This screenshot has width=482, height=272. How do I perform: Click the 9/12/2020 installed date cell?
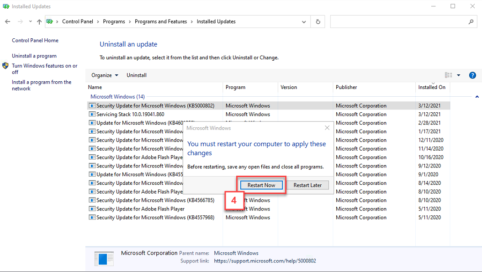[429, 166]
